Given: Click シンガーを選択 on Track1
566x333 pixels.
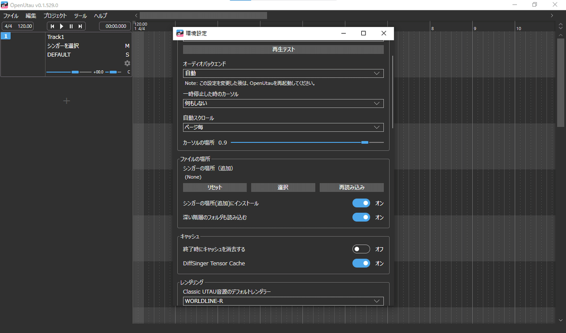Looking at the screenshot, I should [63, 46].
